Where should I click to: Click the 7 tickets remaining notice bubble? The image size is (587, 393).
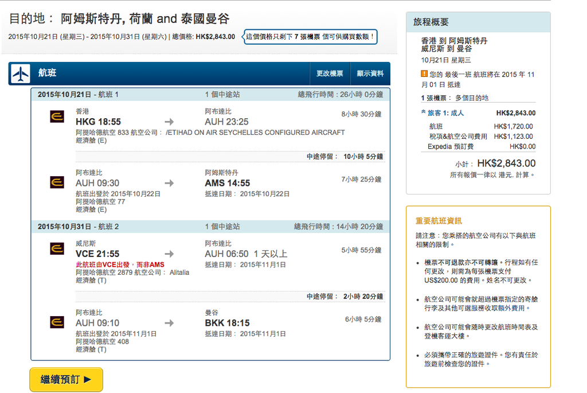(310, 37)
